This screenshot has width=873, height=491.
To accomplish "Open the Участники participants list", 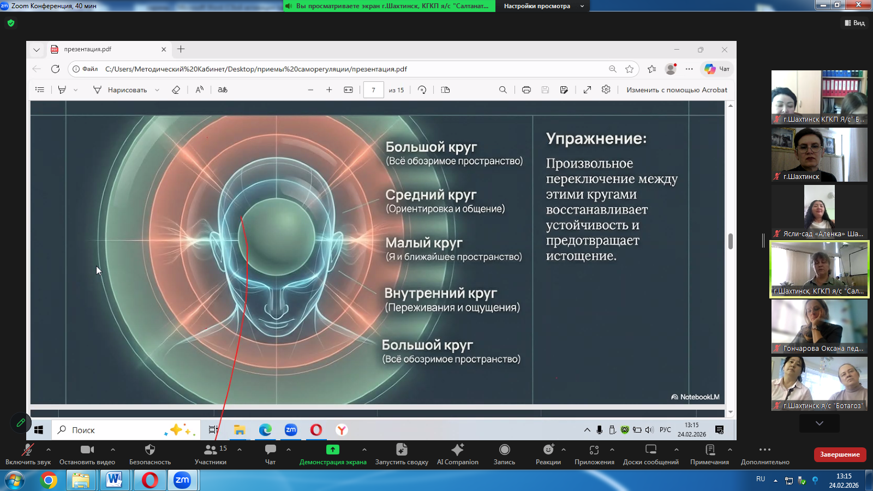I will [x=210, y=450].
